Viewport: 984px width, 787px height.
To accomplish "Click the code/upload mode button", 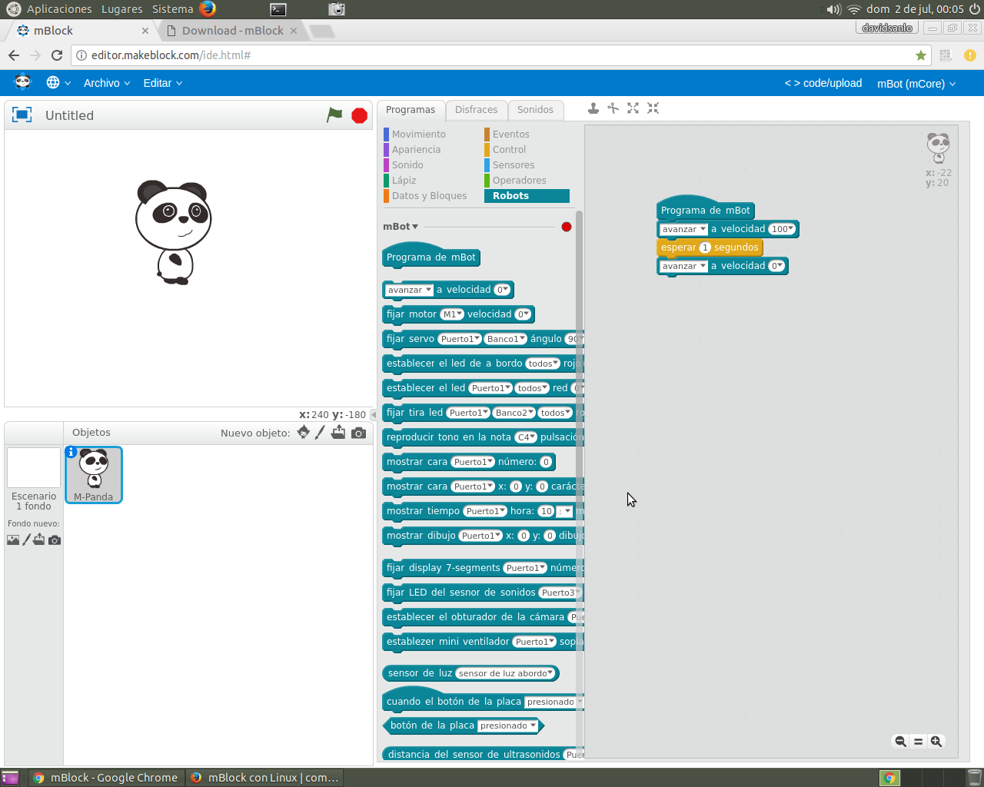I will pos(823,83).
